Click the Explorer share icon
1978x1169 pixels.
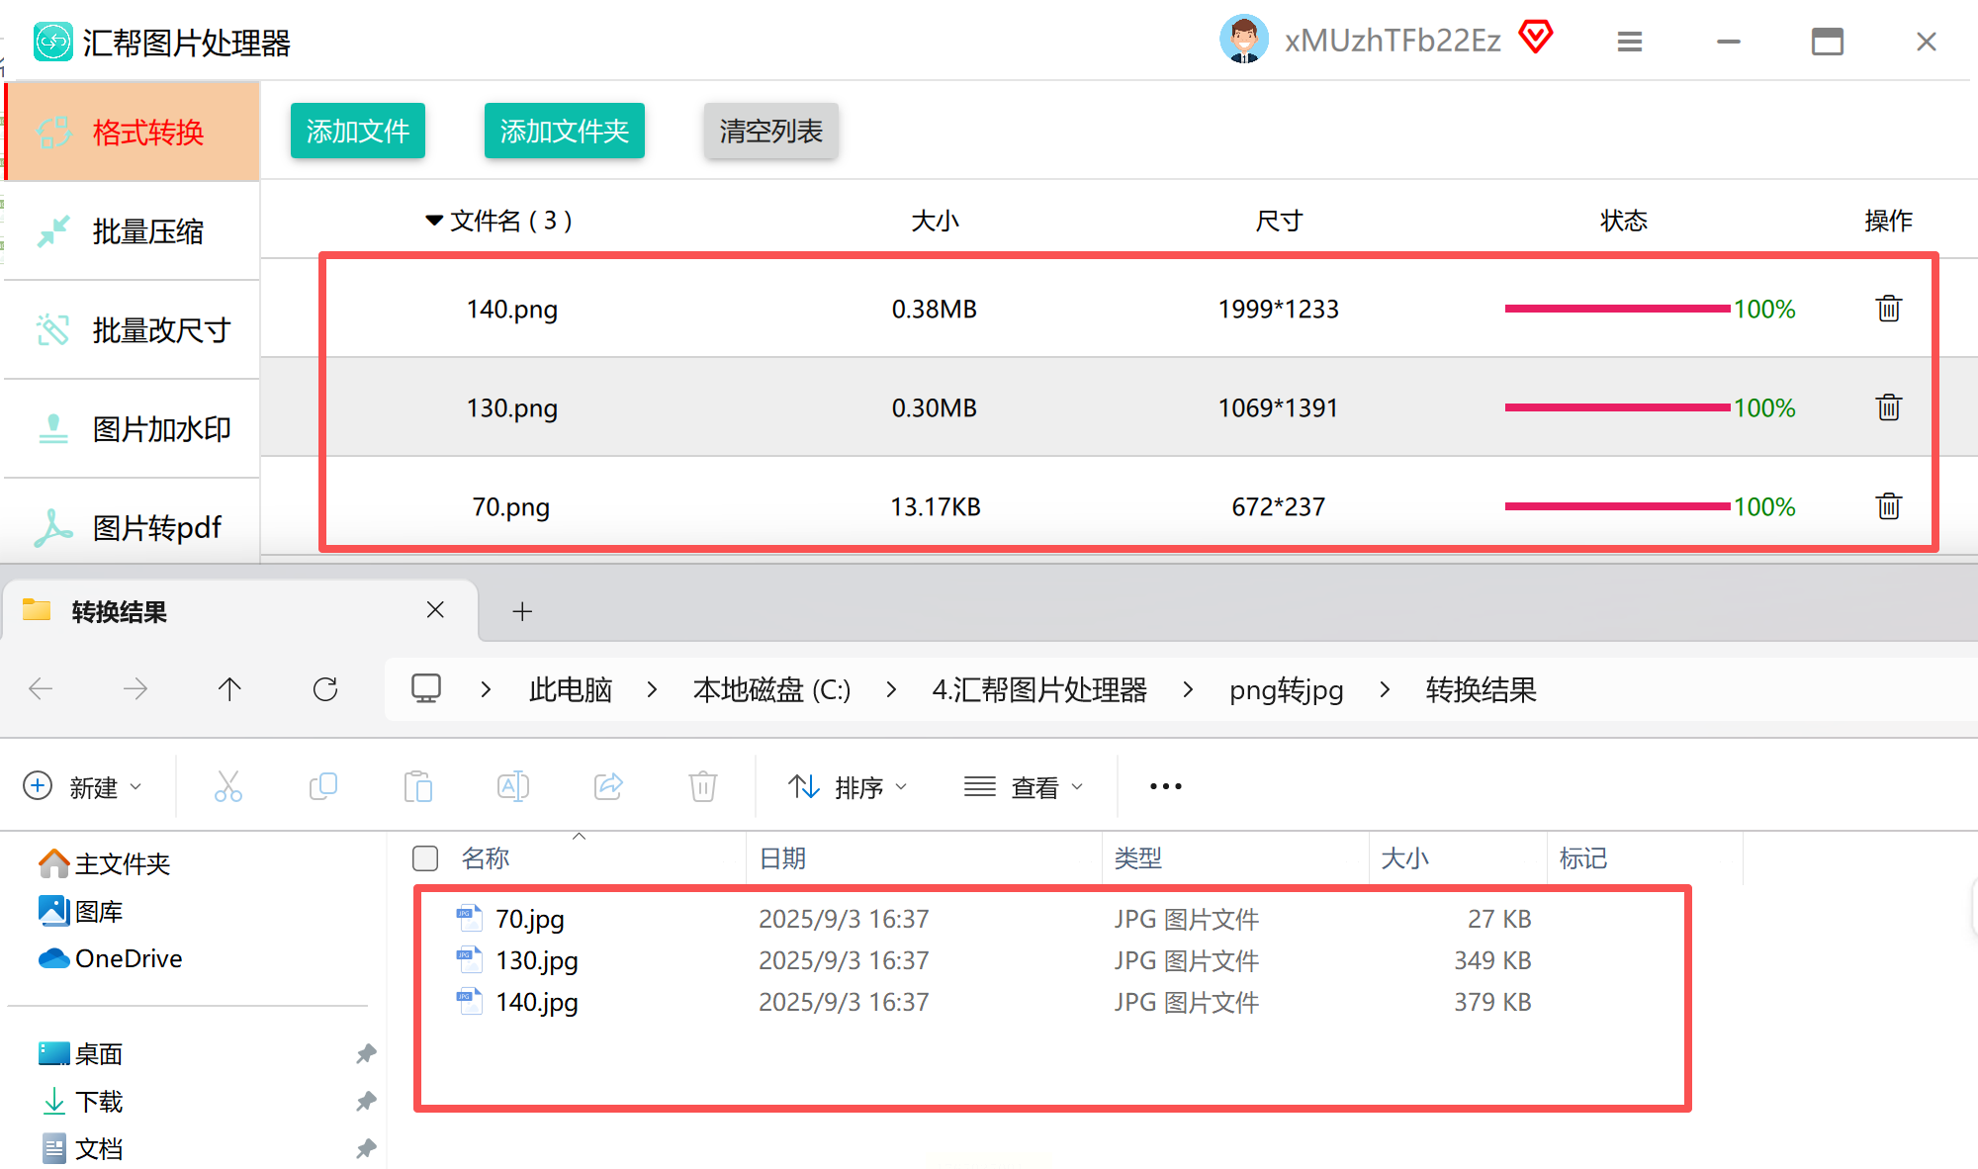pos(608,787)
